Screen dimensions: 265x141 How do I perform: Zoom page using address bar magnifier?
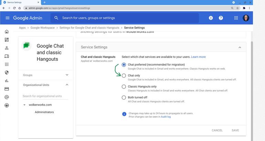[232, 8]
